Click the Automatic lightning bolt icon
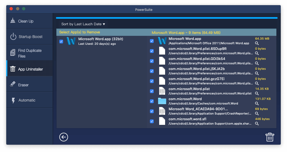The height and width of the screenshot is (152, 287). [13, 100]
